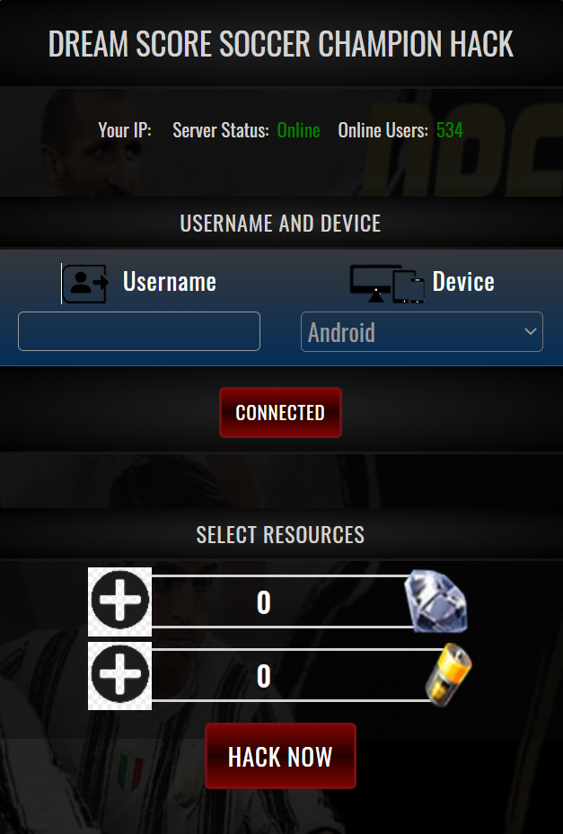Click the Select Resources header

[x=280, y=535]
